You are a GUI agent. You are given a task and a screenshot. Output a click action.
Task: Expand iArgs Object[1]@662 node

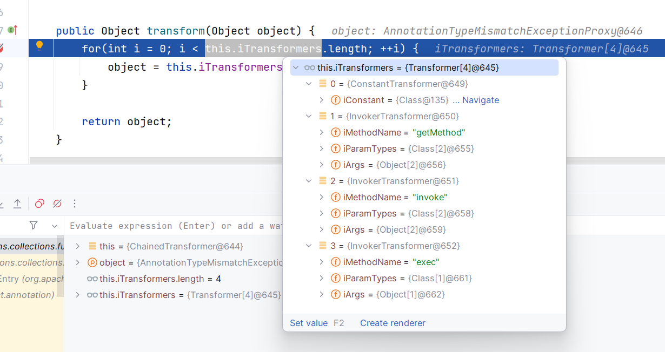point(322,294)
